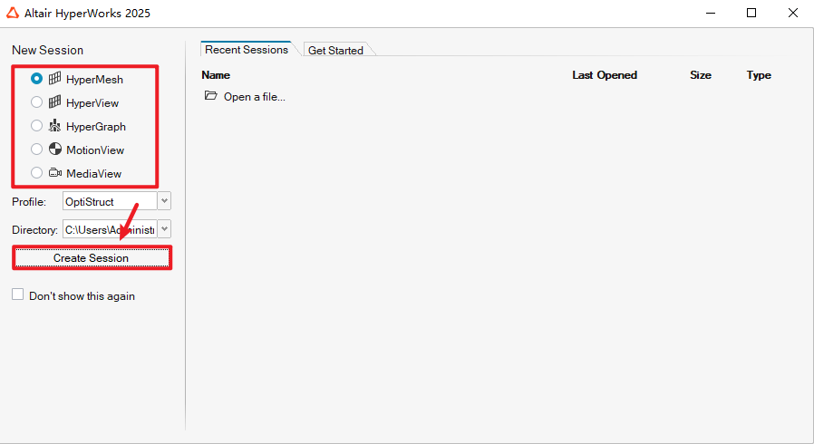Click the Altair logo in title bar
Viewport: 814px width, 444px height.
pyautogui.click(x=13, y=13)
